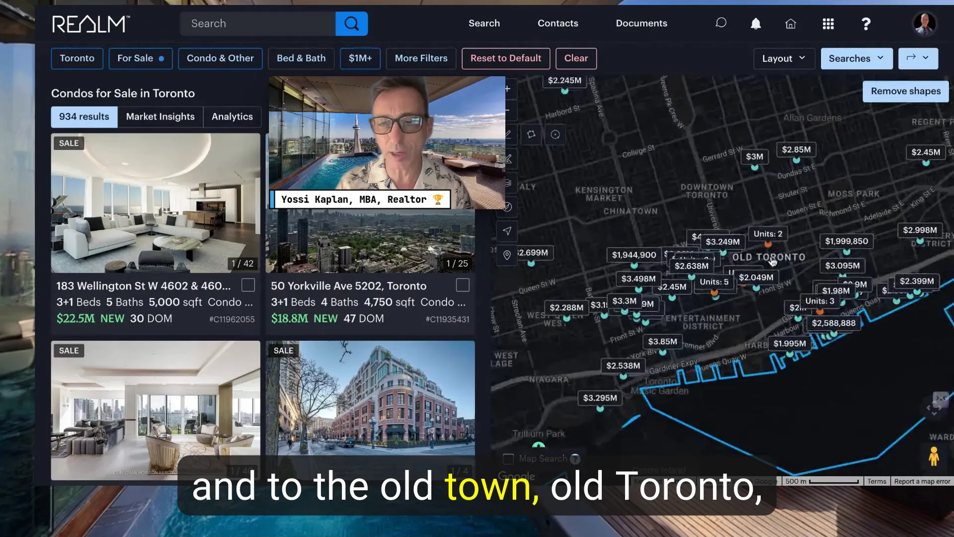Switch to Market Insights tab
This screenshot has width=954, height=537.
(x=160, y=117)
